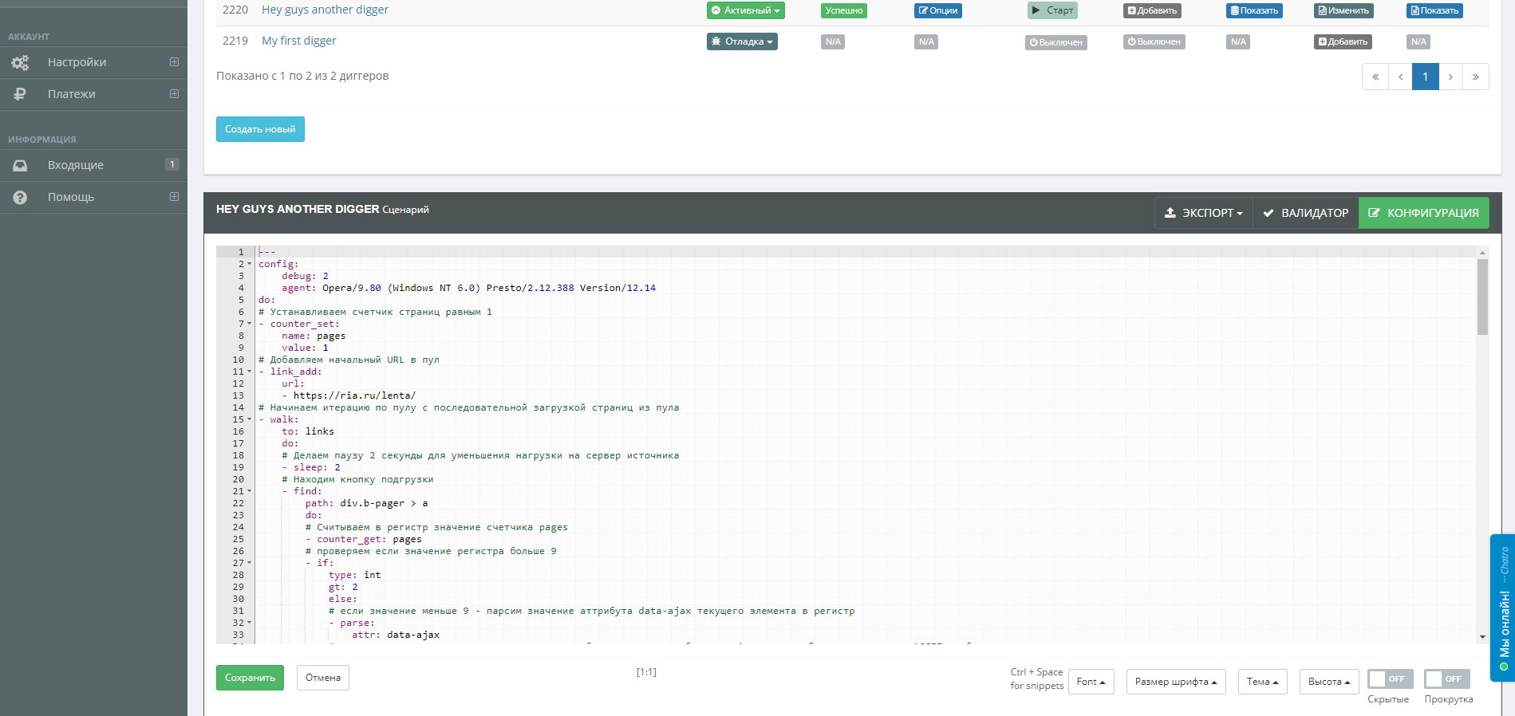
Task: Click the Изменить button for digger 2220
Action: pyautogui.click(x=1343, y=10)
